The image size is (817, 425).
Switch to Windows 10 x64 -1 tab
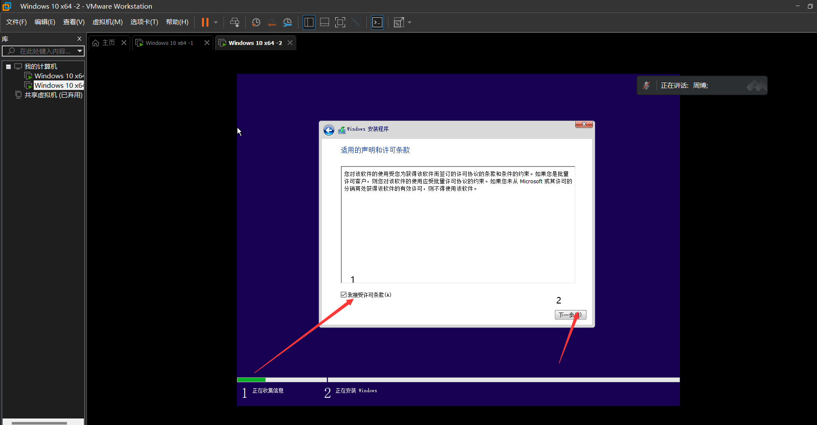(x=169, y=43)
